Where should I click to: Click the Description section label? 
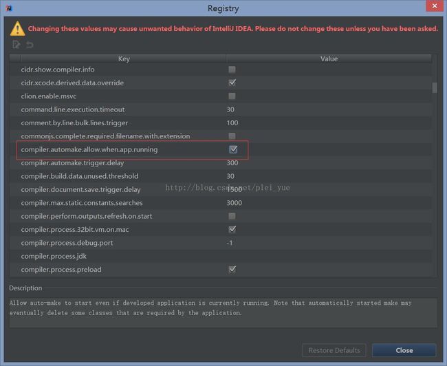(x=25, y=288)
